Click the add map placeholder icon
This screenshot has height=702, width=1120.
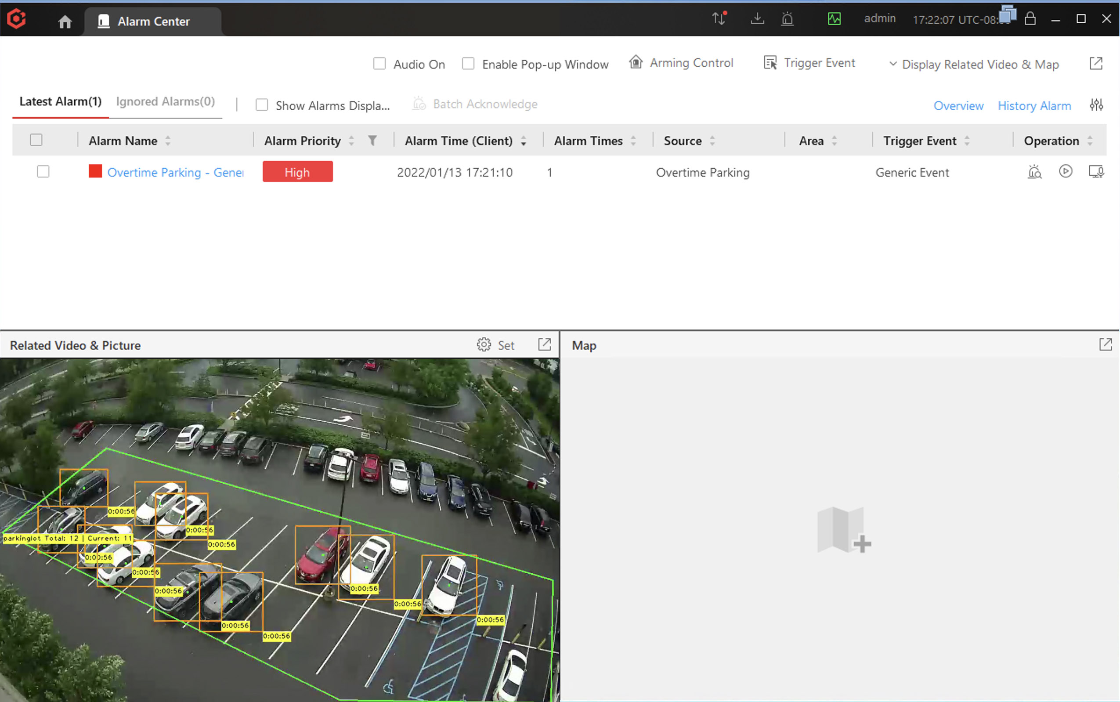[x=844, y=530]
